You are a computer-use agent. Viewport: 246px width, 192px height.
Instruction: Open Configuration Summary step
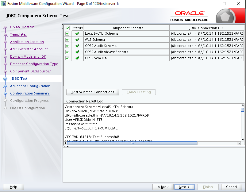[30, 94]
